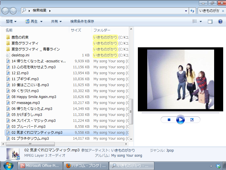Open the 整理 menu

tap(11, 22)
